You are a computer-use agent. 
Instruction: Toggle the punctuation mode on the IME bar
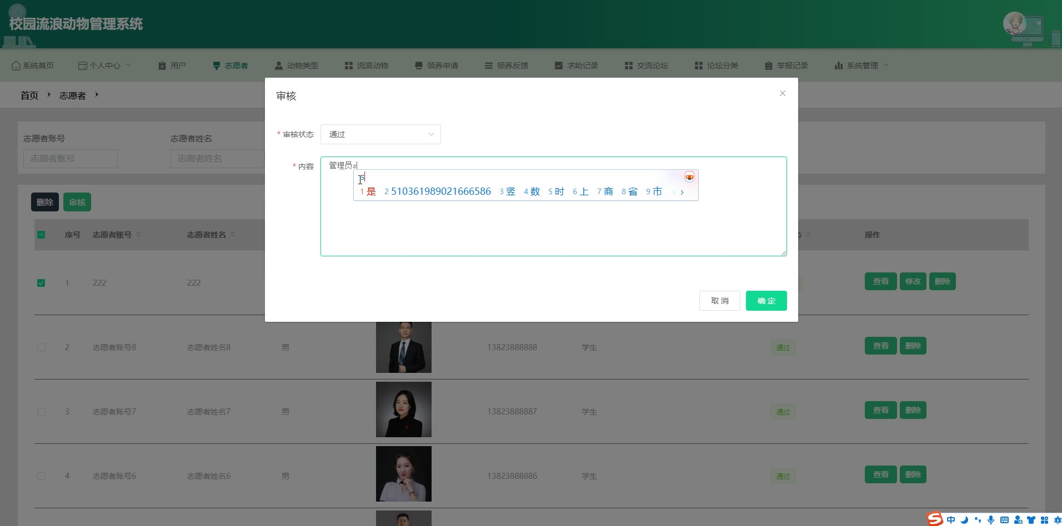click(978, 520)
